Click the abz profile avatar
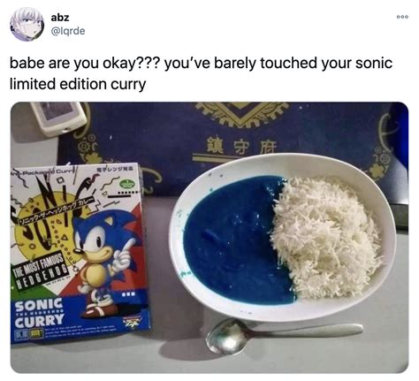The height and width of the screenshot is (381, 419). tap(27, 24)
